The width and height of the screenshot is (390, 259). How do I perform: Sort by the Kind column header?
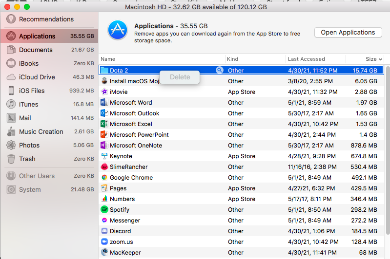tap(256, 59)
